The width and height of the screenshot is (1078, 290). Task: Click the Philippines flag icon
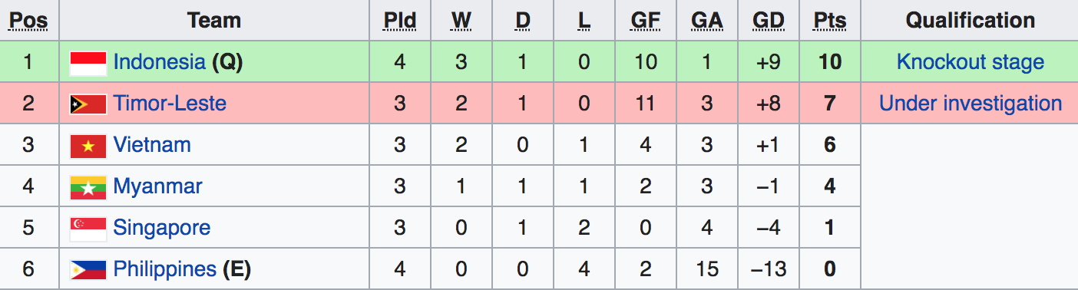(88, 270)
